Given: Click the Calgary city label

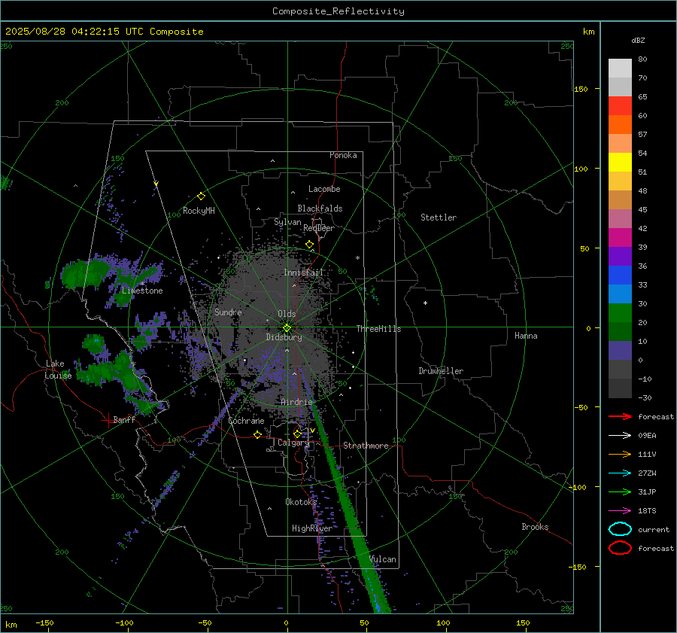Looking at the screenshot, I should pos(293,443).
